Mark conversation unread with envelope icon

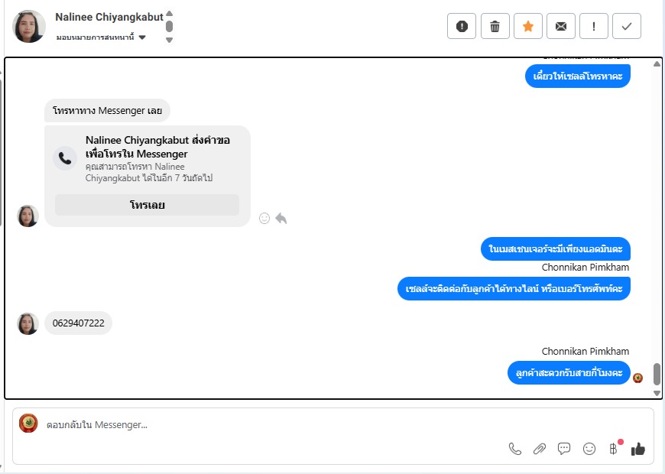pos(561,26)
